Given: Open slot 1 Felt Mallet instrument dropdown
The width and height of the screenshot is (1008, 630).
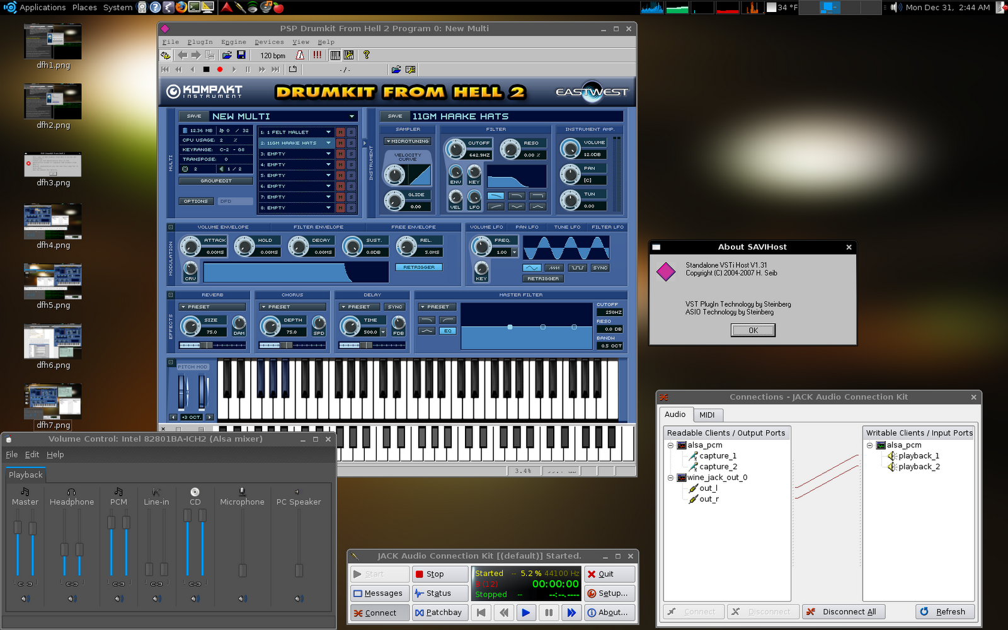Looking at the screenshot, I should coord(328,132).
